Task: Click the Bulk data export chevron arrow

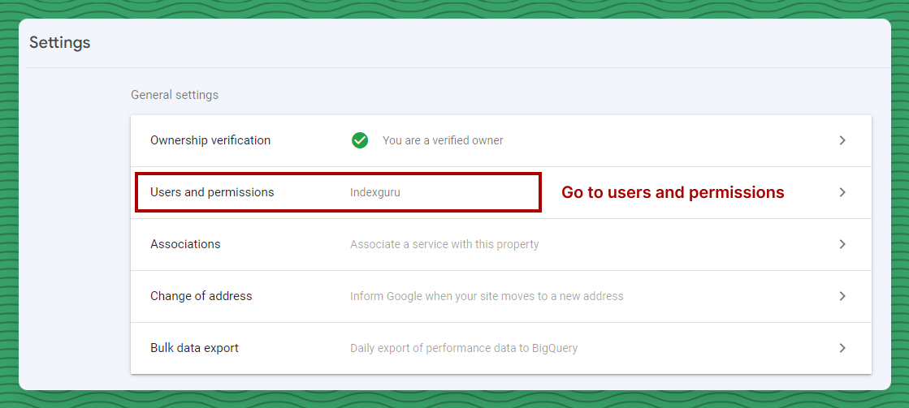Action: click(842, 348)
